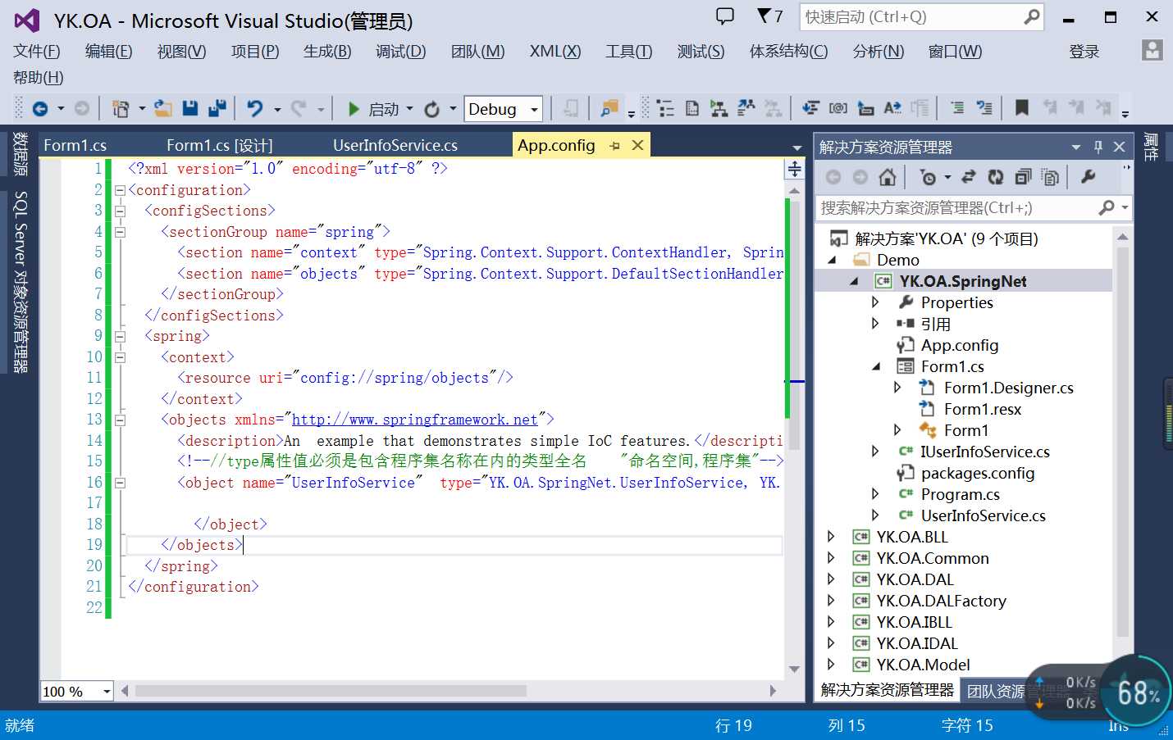The height and width of the screenshot is (740, 1173).
Task: Click the Save All toolbar icon
Action: point(217,108)
